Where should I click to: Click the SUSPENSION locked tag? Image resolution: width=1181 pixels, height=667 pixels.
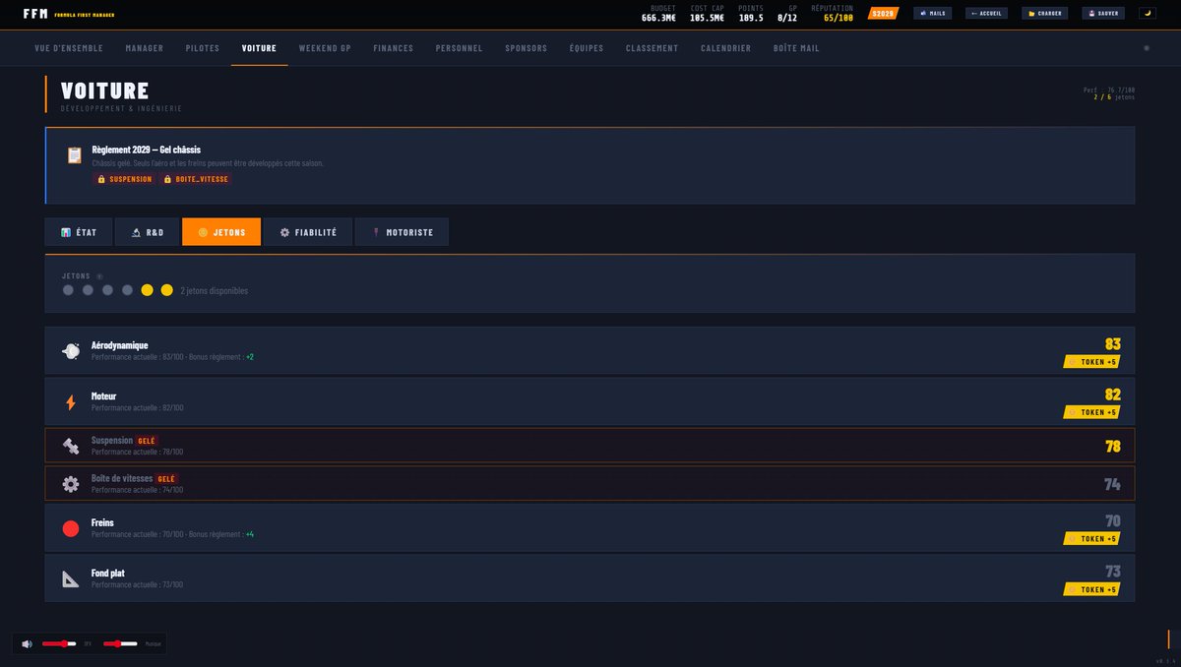(x=124, y=179)
